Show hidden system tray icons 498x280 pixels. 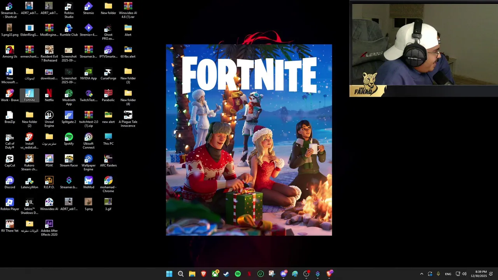click(x=421, y=274)
